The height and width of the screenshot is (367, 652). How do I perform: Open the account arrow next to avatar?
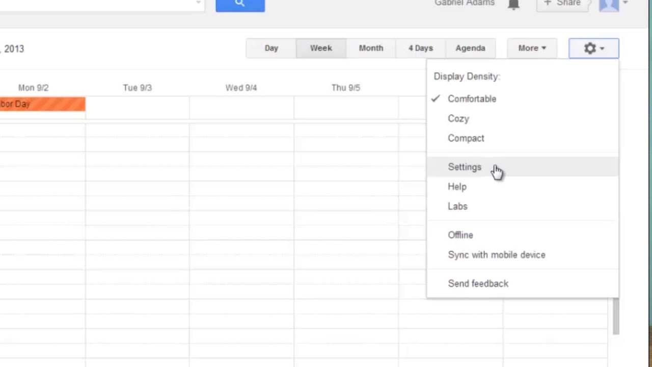click(x=626, y=3)
